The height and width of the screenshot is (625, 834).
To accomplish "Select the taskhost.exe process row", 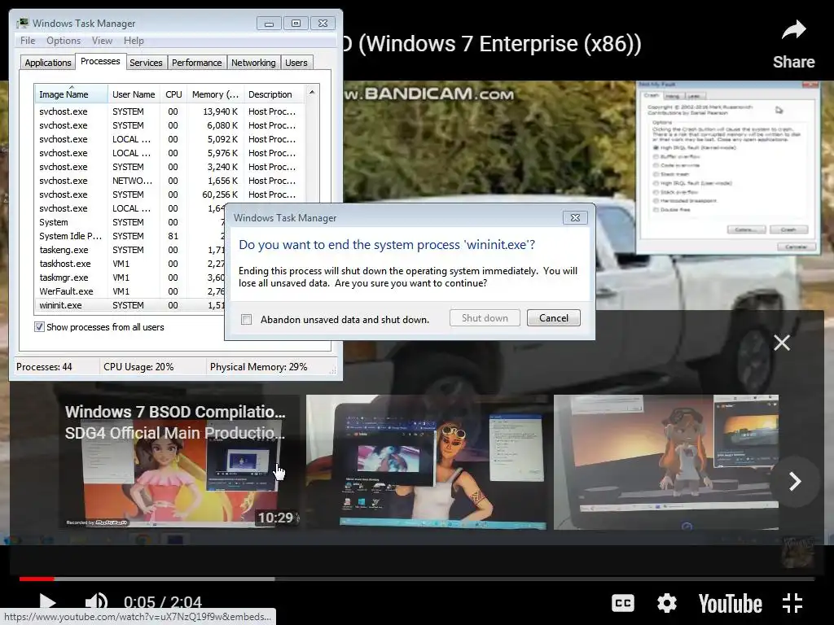I will coord(129,264).
